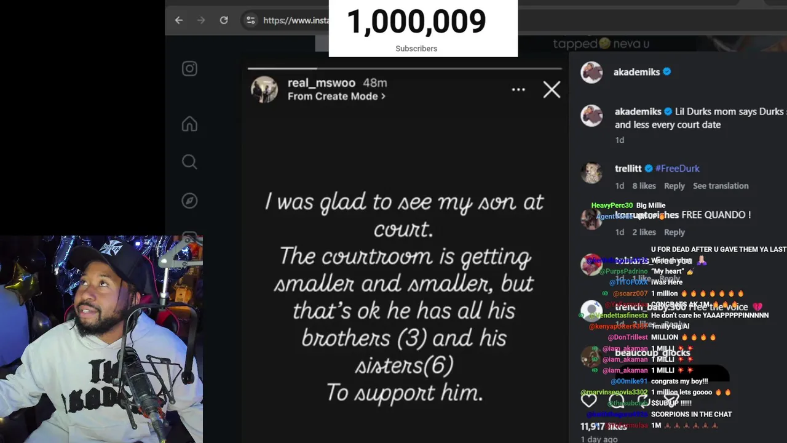Image resolution: width=787 pixels, height=443 pixels.
Task: Like the post with heart icon
Action: click(589, 401)
